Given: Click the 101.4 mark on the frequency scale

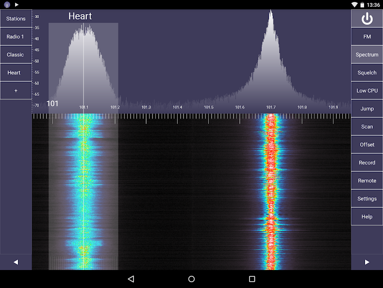Looking at the screenshot, I should (177, 107).
